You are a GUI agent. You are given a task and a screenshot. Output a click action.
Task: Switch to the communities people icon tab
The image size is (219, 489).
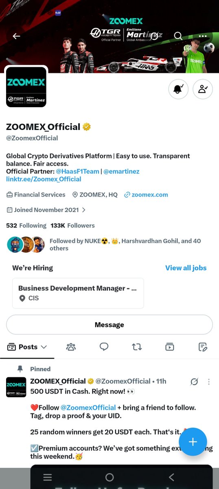tap(71, 347)
